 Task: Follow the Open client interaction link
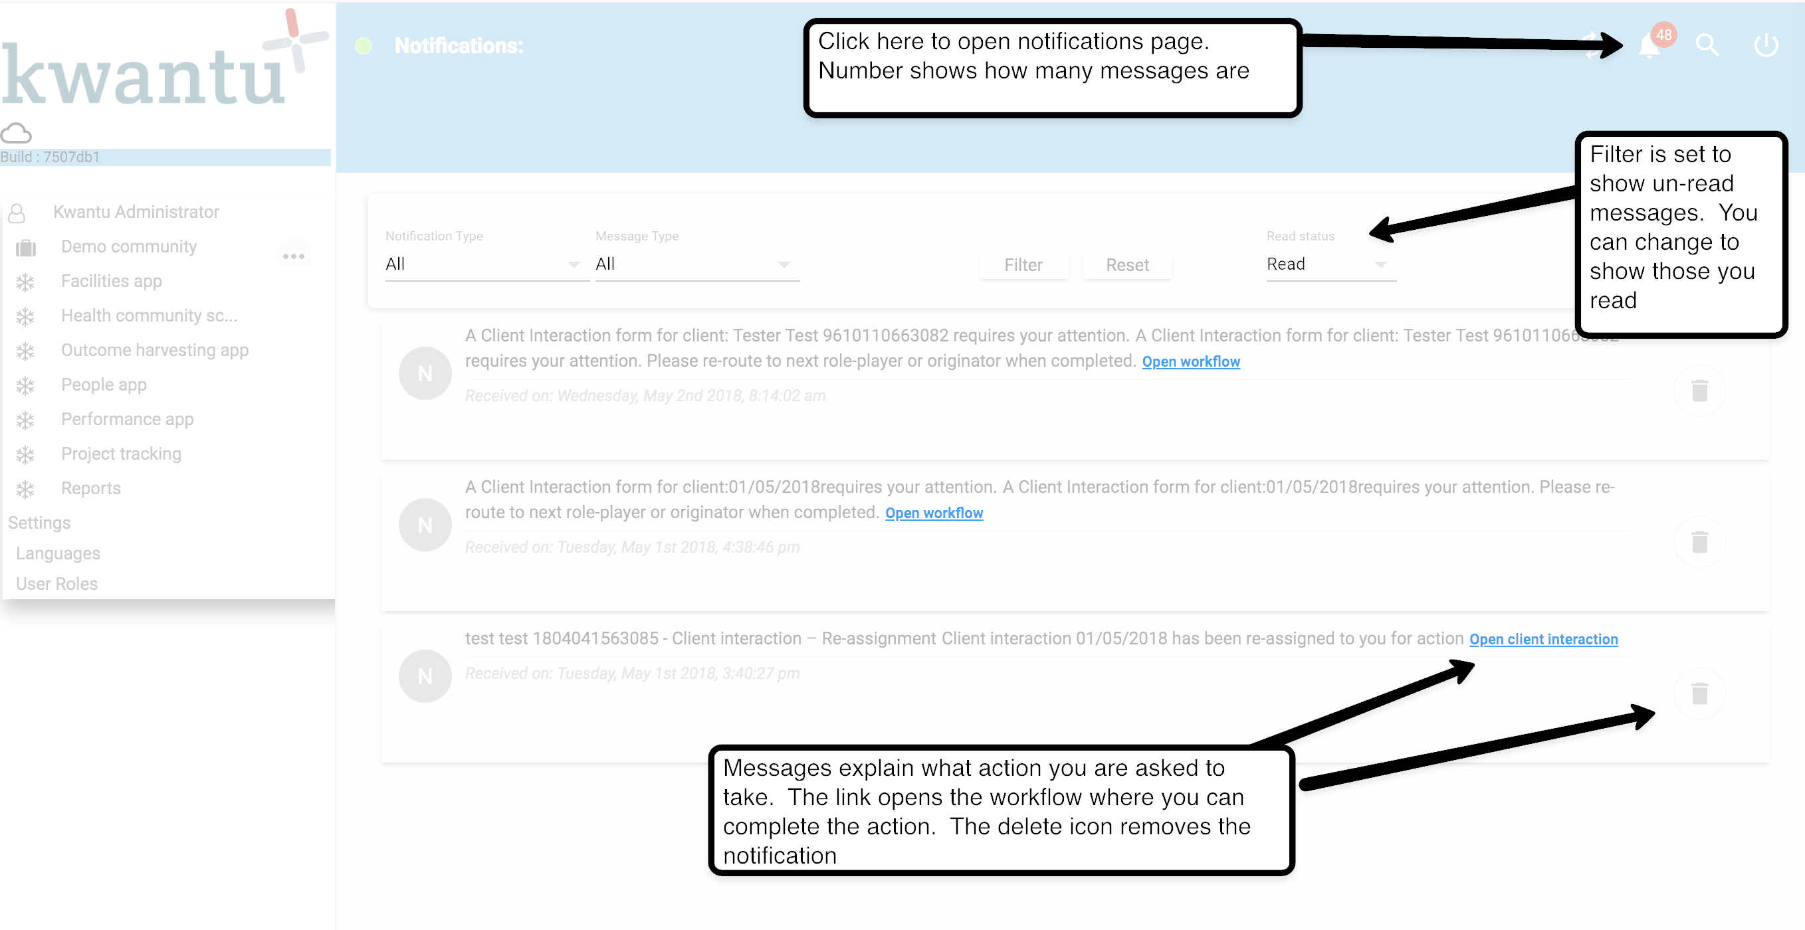(1543, 639)
